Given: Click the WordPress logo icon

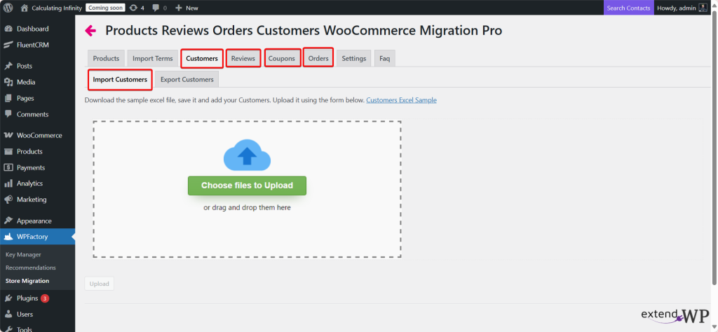Looking at the screenshot, I should [x=8, y=8].
